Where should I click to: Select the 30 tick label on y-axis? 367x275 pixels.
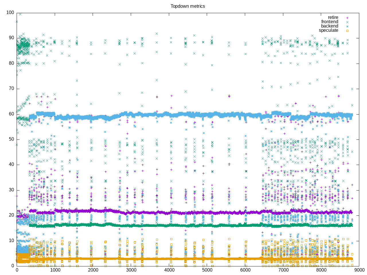click(11, 190)
